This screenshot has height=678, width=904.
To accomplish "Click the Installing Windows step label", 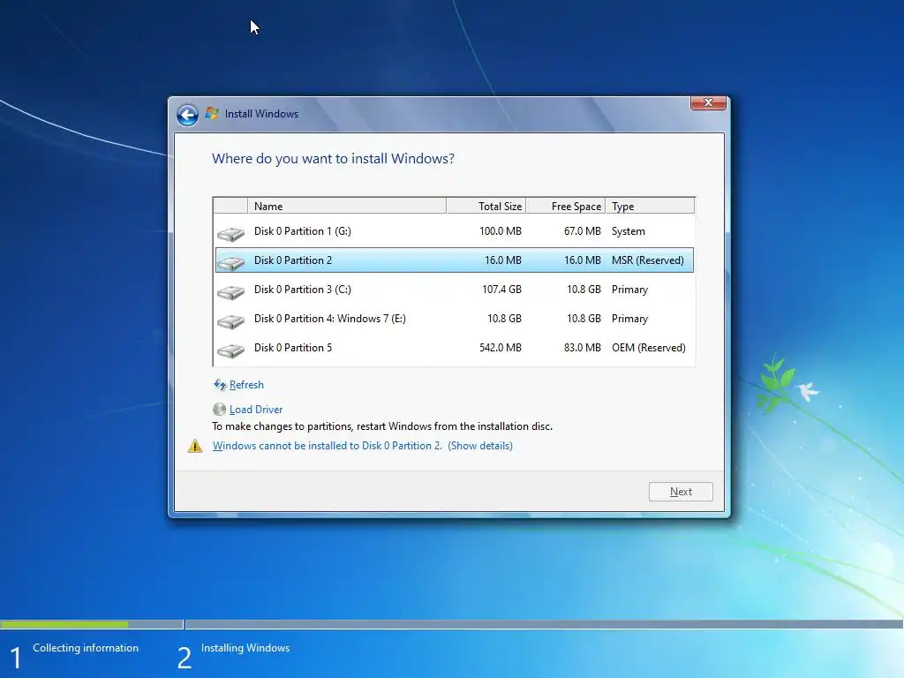I will [245, 648].
